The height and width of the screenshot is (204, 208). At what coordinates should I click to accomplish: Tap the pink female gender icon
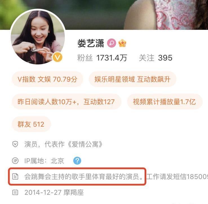click(112, 43)
